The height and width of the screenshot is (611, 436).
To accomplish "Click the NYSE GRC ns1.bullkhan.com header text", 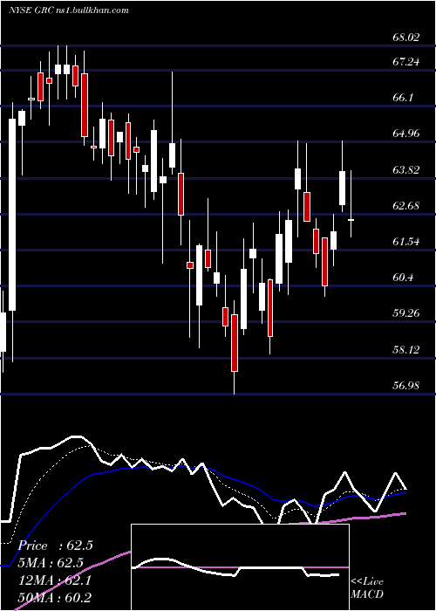I will pos(69,10).
